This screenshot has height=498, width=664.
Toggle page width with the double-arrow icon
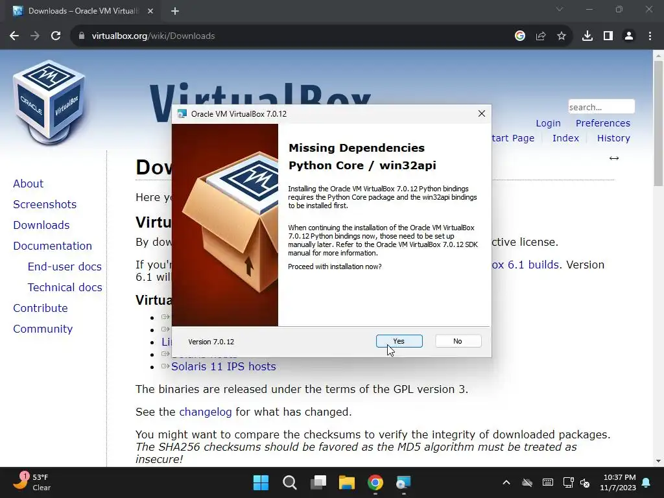[614, 158]
